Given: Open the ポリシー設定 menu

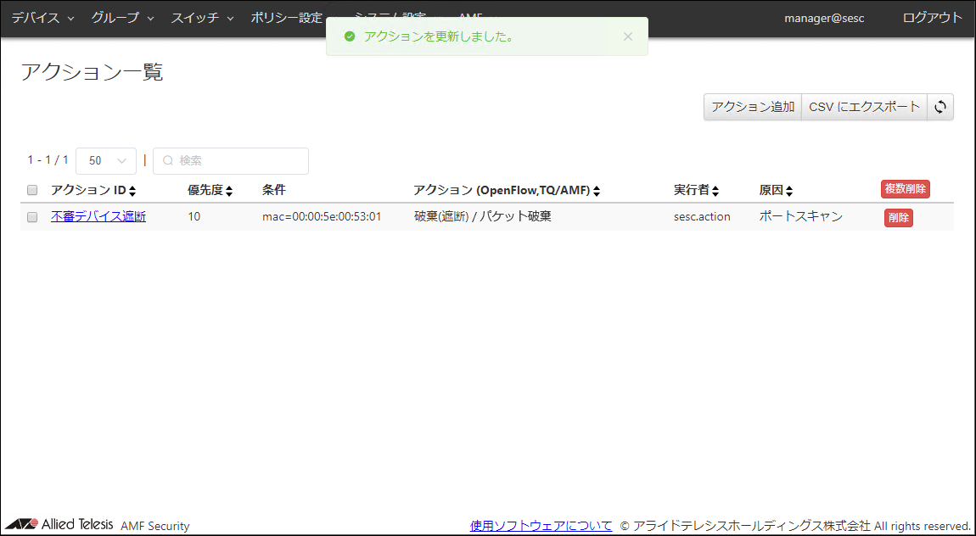Looking at the screenshot, I should 287,18.
